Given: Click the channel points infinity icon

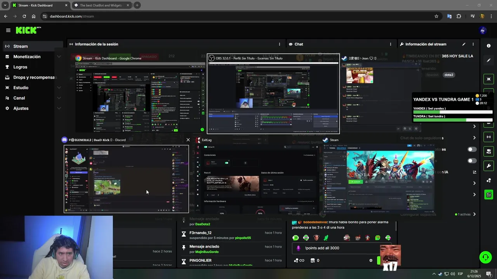Looking at the screenshot, I should pyautogui.click(x=299, y=260).
